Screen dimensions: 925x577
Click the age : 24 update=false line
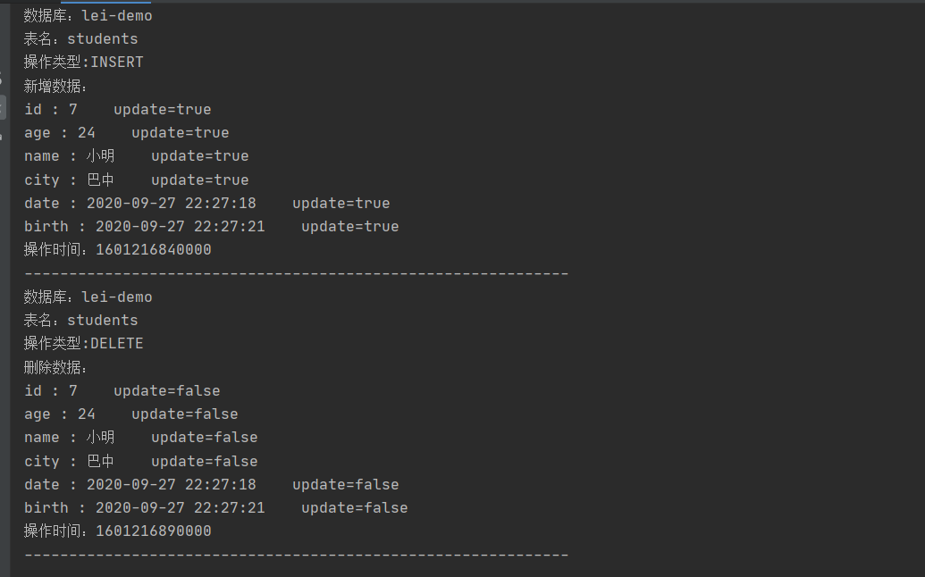coord(131,414)
